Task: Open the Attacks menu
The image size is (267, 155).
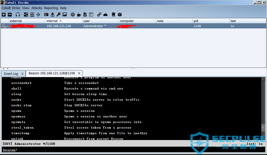Action: [37, 8]
